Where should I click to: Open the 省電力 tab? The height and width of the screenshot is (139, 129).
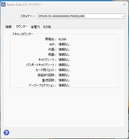(35, 27)
